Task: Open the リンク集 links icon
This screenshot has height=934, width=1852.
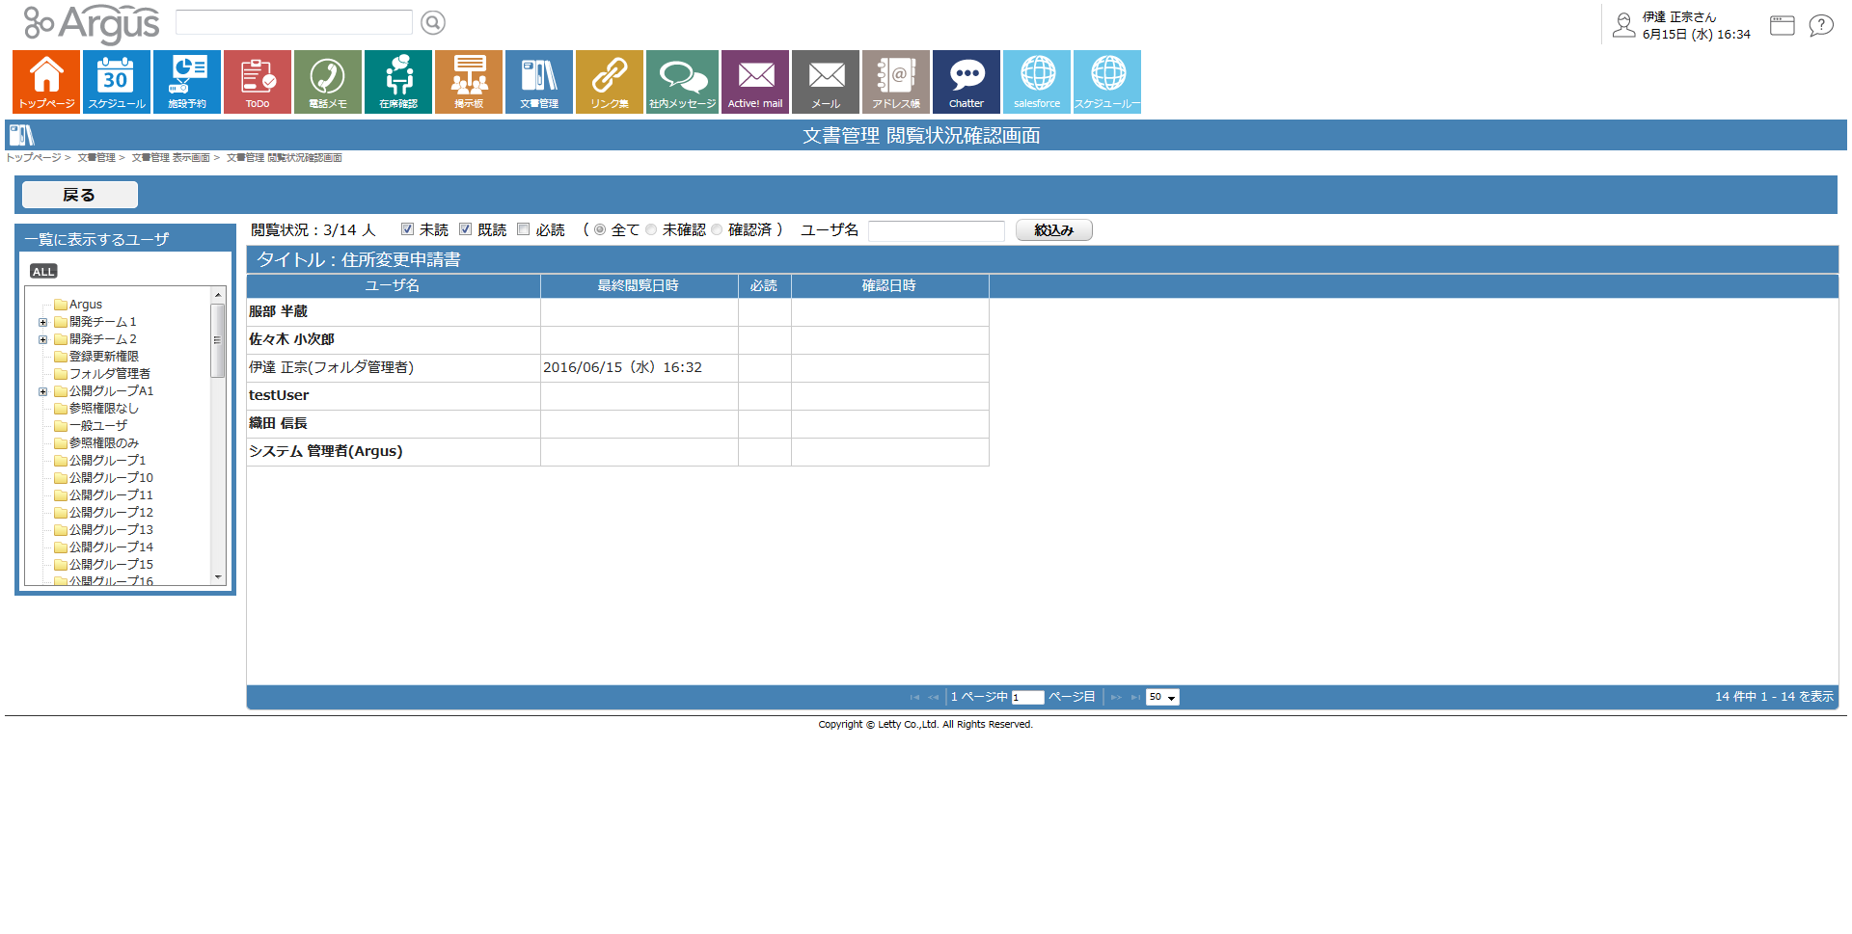Action: pyautogui.click(x=610, y=82)
